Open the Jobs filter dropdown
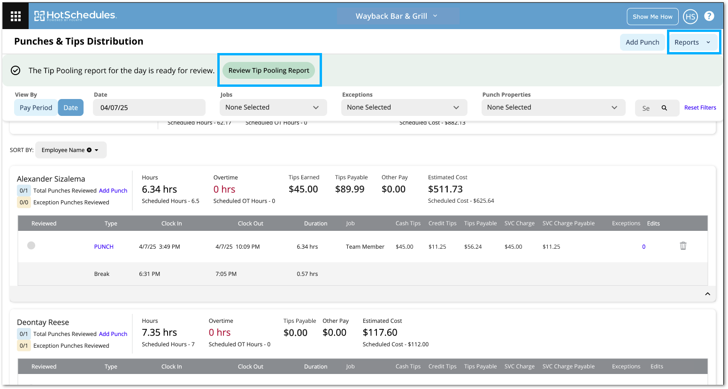The image size is (728, 389). pyautogui.click(x=273, y=107)
